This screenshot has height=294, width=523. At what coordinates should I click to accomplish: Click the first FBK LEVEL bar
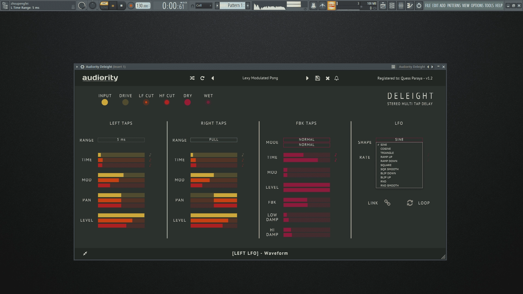pos(307,185)
